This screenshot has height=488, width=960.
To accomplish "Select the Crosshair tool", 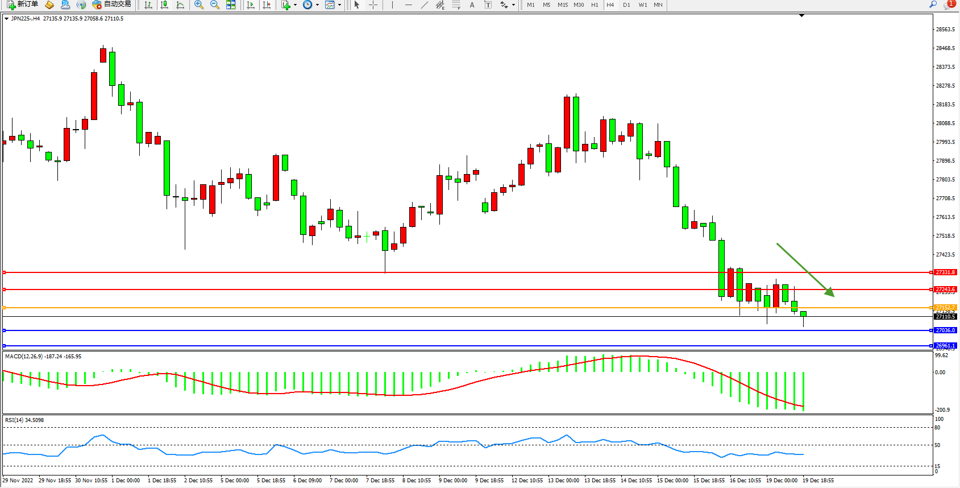I will pyautogui.click(x=373, y=5).
